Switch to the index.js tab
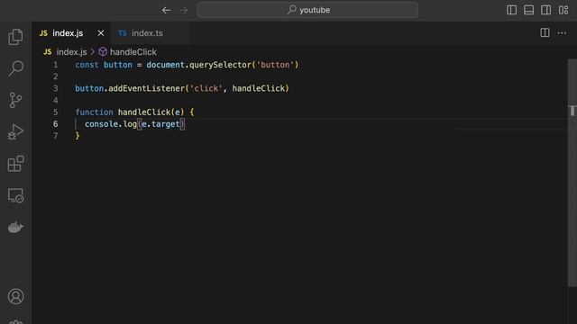This screenshot has height=324, width=577. coord(71,33)
